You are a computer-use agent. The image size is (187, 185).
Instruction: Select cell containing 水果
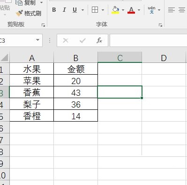click(32, 69)
